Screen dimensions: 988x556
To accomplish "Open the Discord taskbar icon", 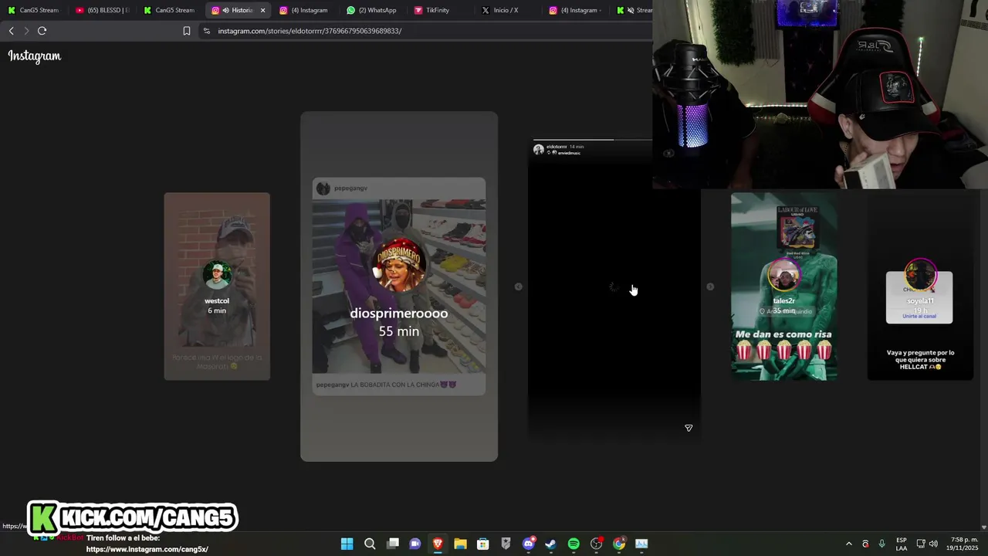I will click(529, 544).
